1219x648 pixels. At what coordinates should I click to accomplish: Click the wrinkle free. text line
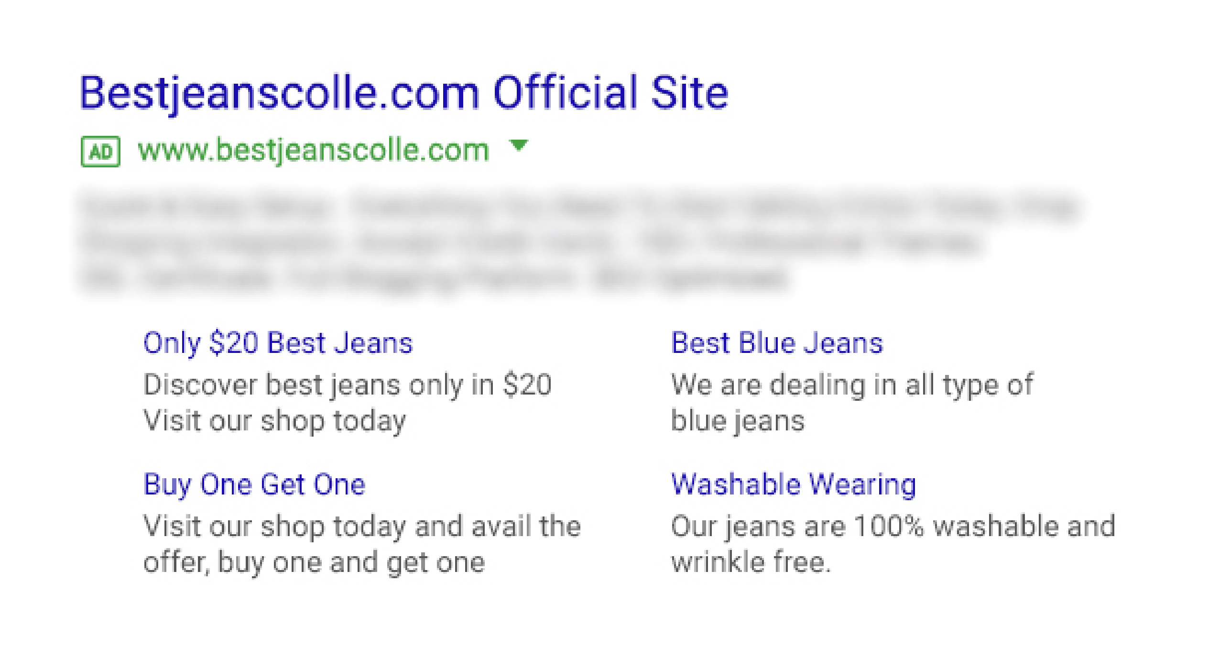click(x=751, y=562)
